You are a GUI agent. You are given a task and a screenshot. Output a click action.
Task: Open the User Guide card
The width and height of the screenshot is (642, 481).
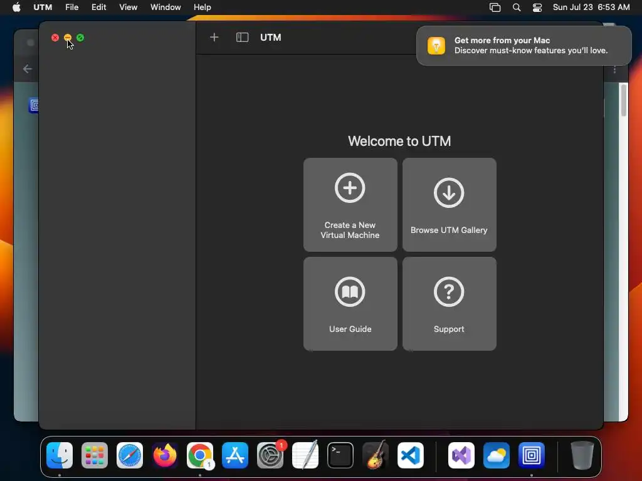click(x=350, y=304)
